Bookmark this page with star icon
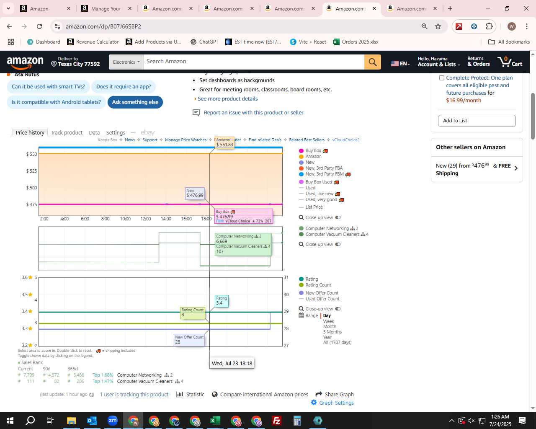The height and width of the screenshot is (429, 536). click(438, 26)
